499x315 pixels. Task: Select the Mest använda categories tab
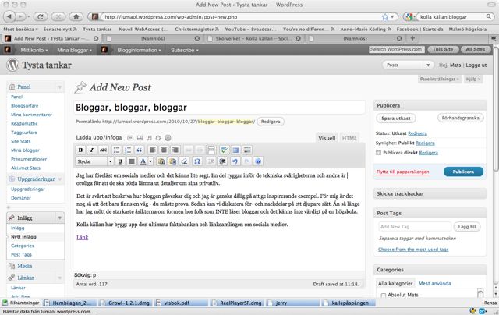pyautogui.click(x=437, y=283)
